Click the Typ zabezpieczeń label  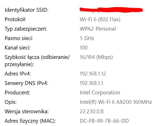[26, 29]
